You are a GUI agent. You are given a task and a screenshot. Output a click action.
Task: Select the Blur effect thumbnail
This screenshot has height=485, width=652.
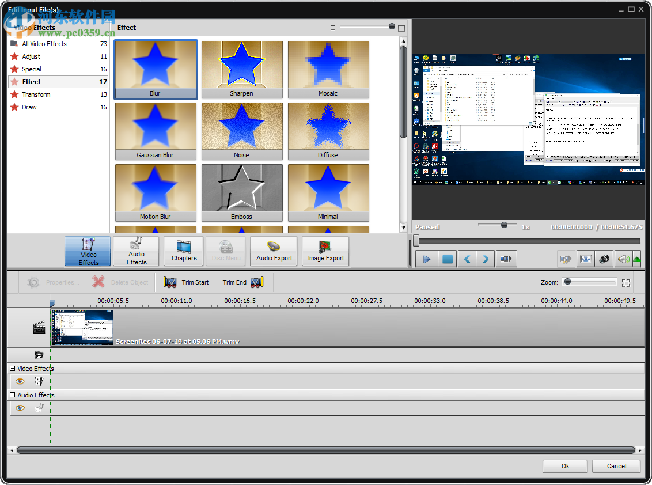pos(156,69)
